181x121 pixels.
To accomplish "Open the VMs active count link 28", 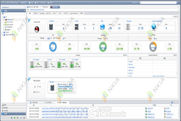I will tap(110, 28).
